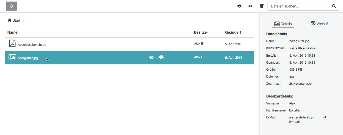Viewport: 343px width, 135px height.
Task: Click the details panel name 'paragleiter.jpg'
Action: tap(299, 41)
